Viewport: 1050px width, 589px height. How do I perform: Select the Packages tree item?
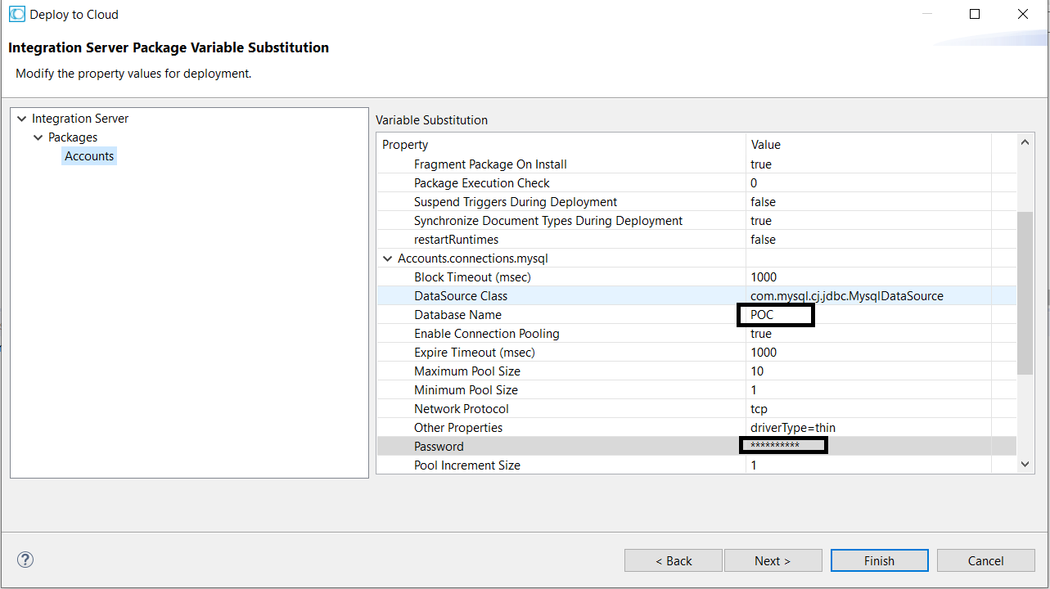click(x=73, y=137)
